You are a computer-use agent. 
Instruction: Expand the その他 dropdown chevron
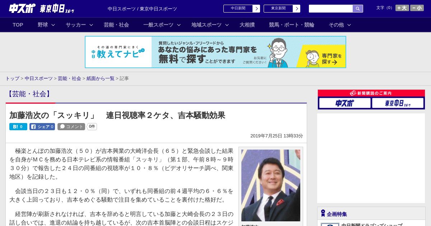[x=349, y=25]
